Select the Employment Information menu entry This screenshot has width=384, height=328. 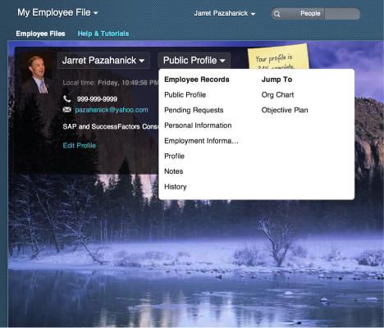click(x=201, y=141)
